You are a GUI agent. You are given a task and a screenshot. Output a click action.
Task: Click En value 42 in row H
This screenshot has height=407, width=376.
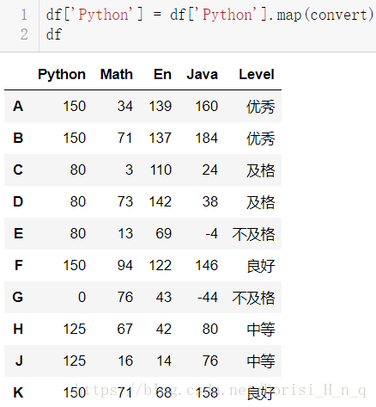click(164, 329)
